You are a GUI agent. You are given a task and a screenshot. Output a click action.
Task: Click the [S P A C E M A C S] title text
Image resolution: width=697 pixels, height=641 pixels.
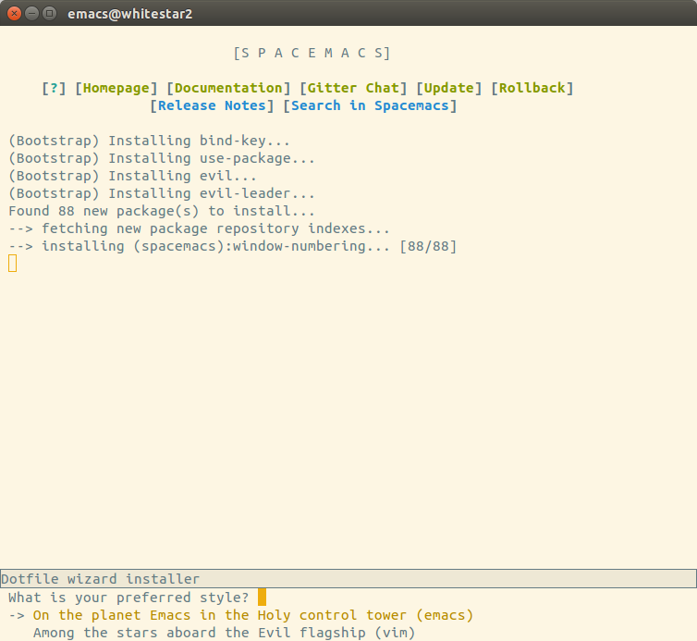click(312, 53)
